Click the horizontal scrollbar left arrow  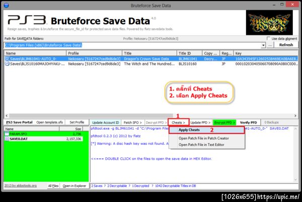pos(7,116)
